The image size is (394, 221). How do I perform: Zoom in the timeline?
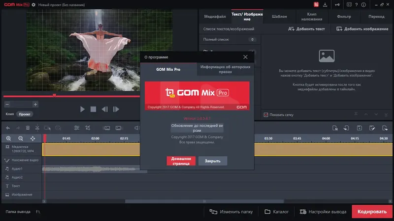pyautogui.click(x=8, y=138)
